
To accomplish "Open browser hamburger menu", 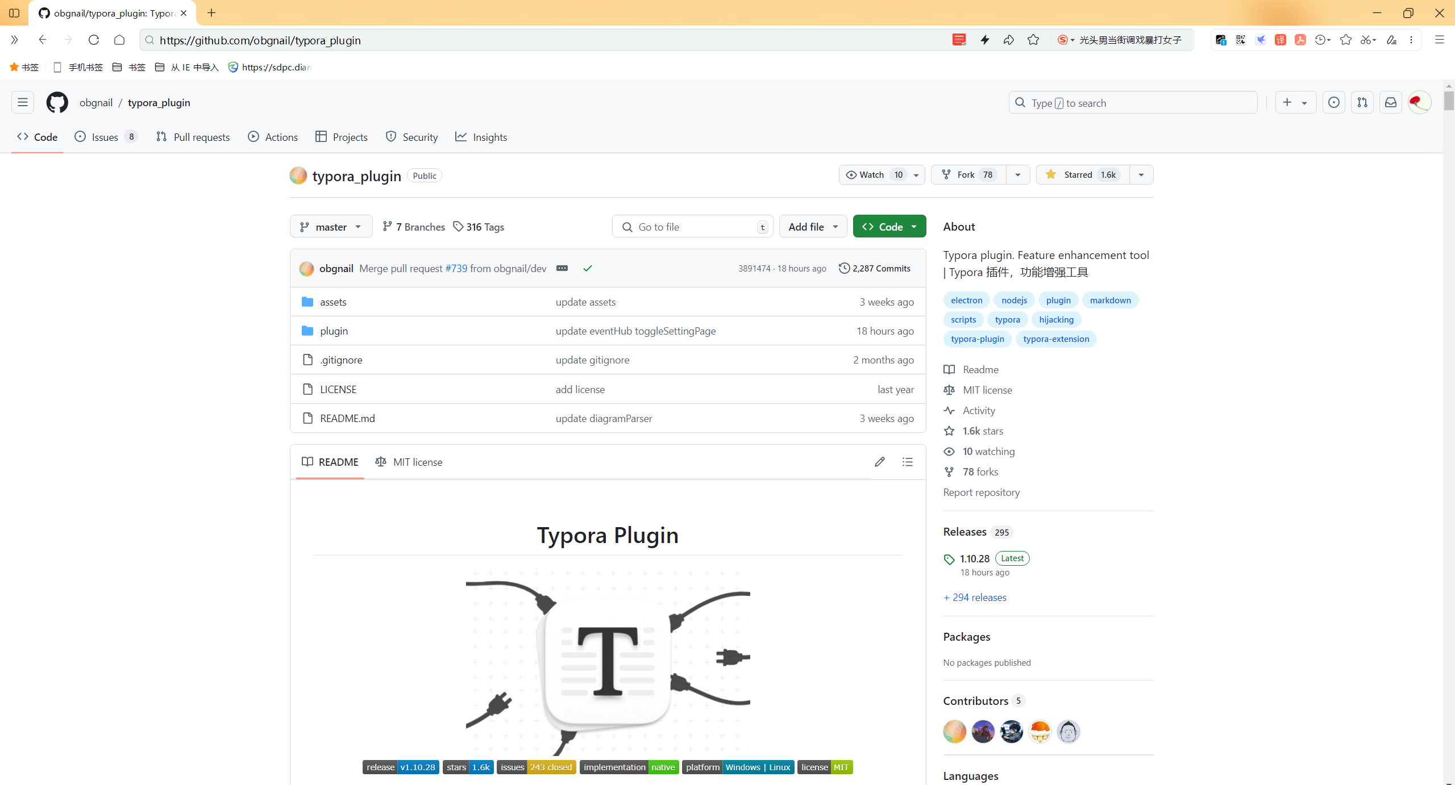I will (1440, 40).
